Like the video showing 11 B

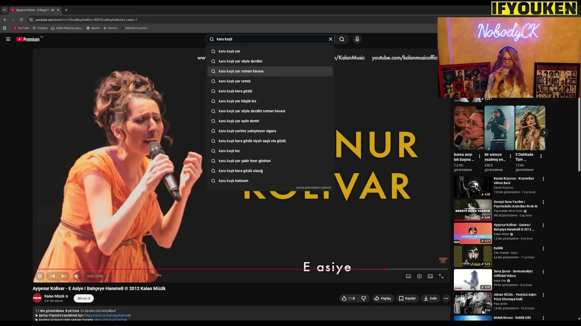coord(349,298)
